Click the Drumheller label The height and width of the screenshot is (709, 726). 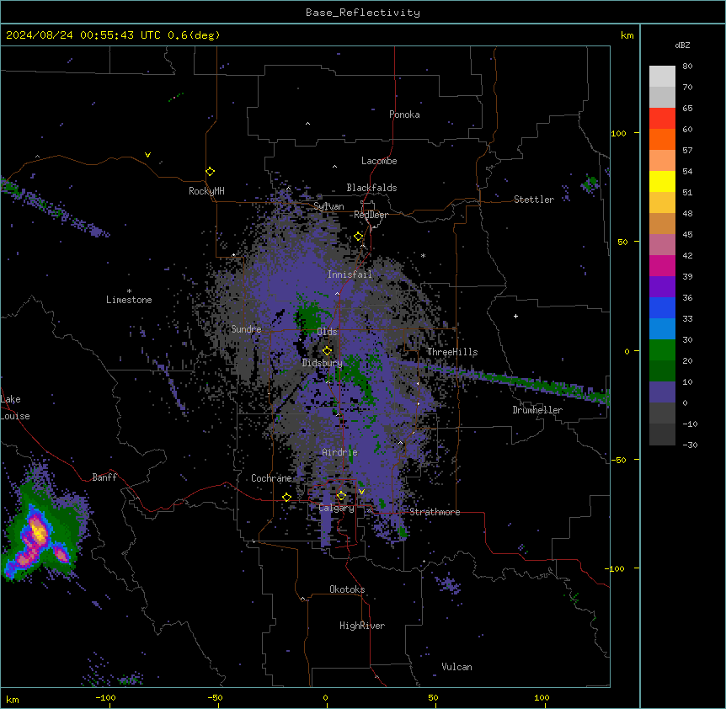click(x=537, y=410)
